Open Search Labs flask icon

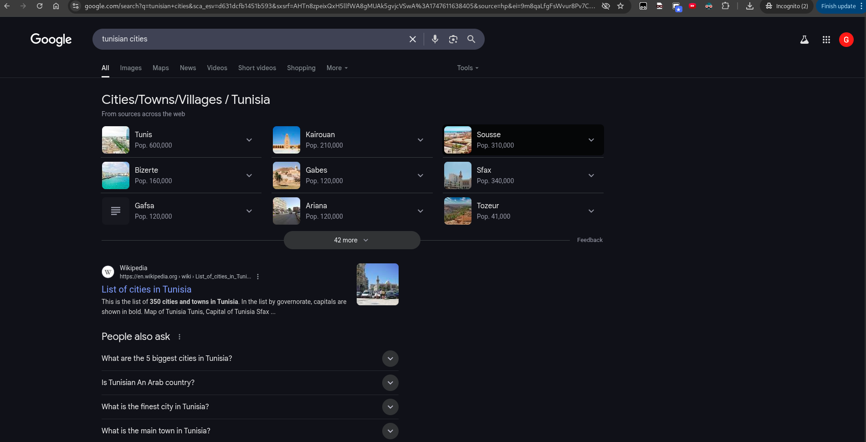pyautogui.click(x=805, y=40)
